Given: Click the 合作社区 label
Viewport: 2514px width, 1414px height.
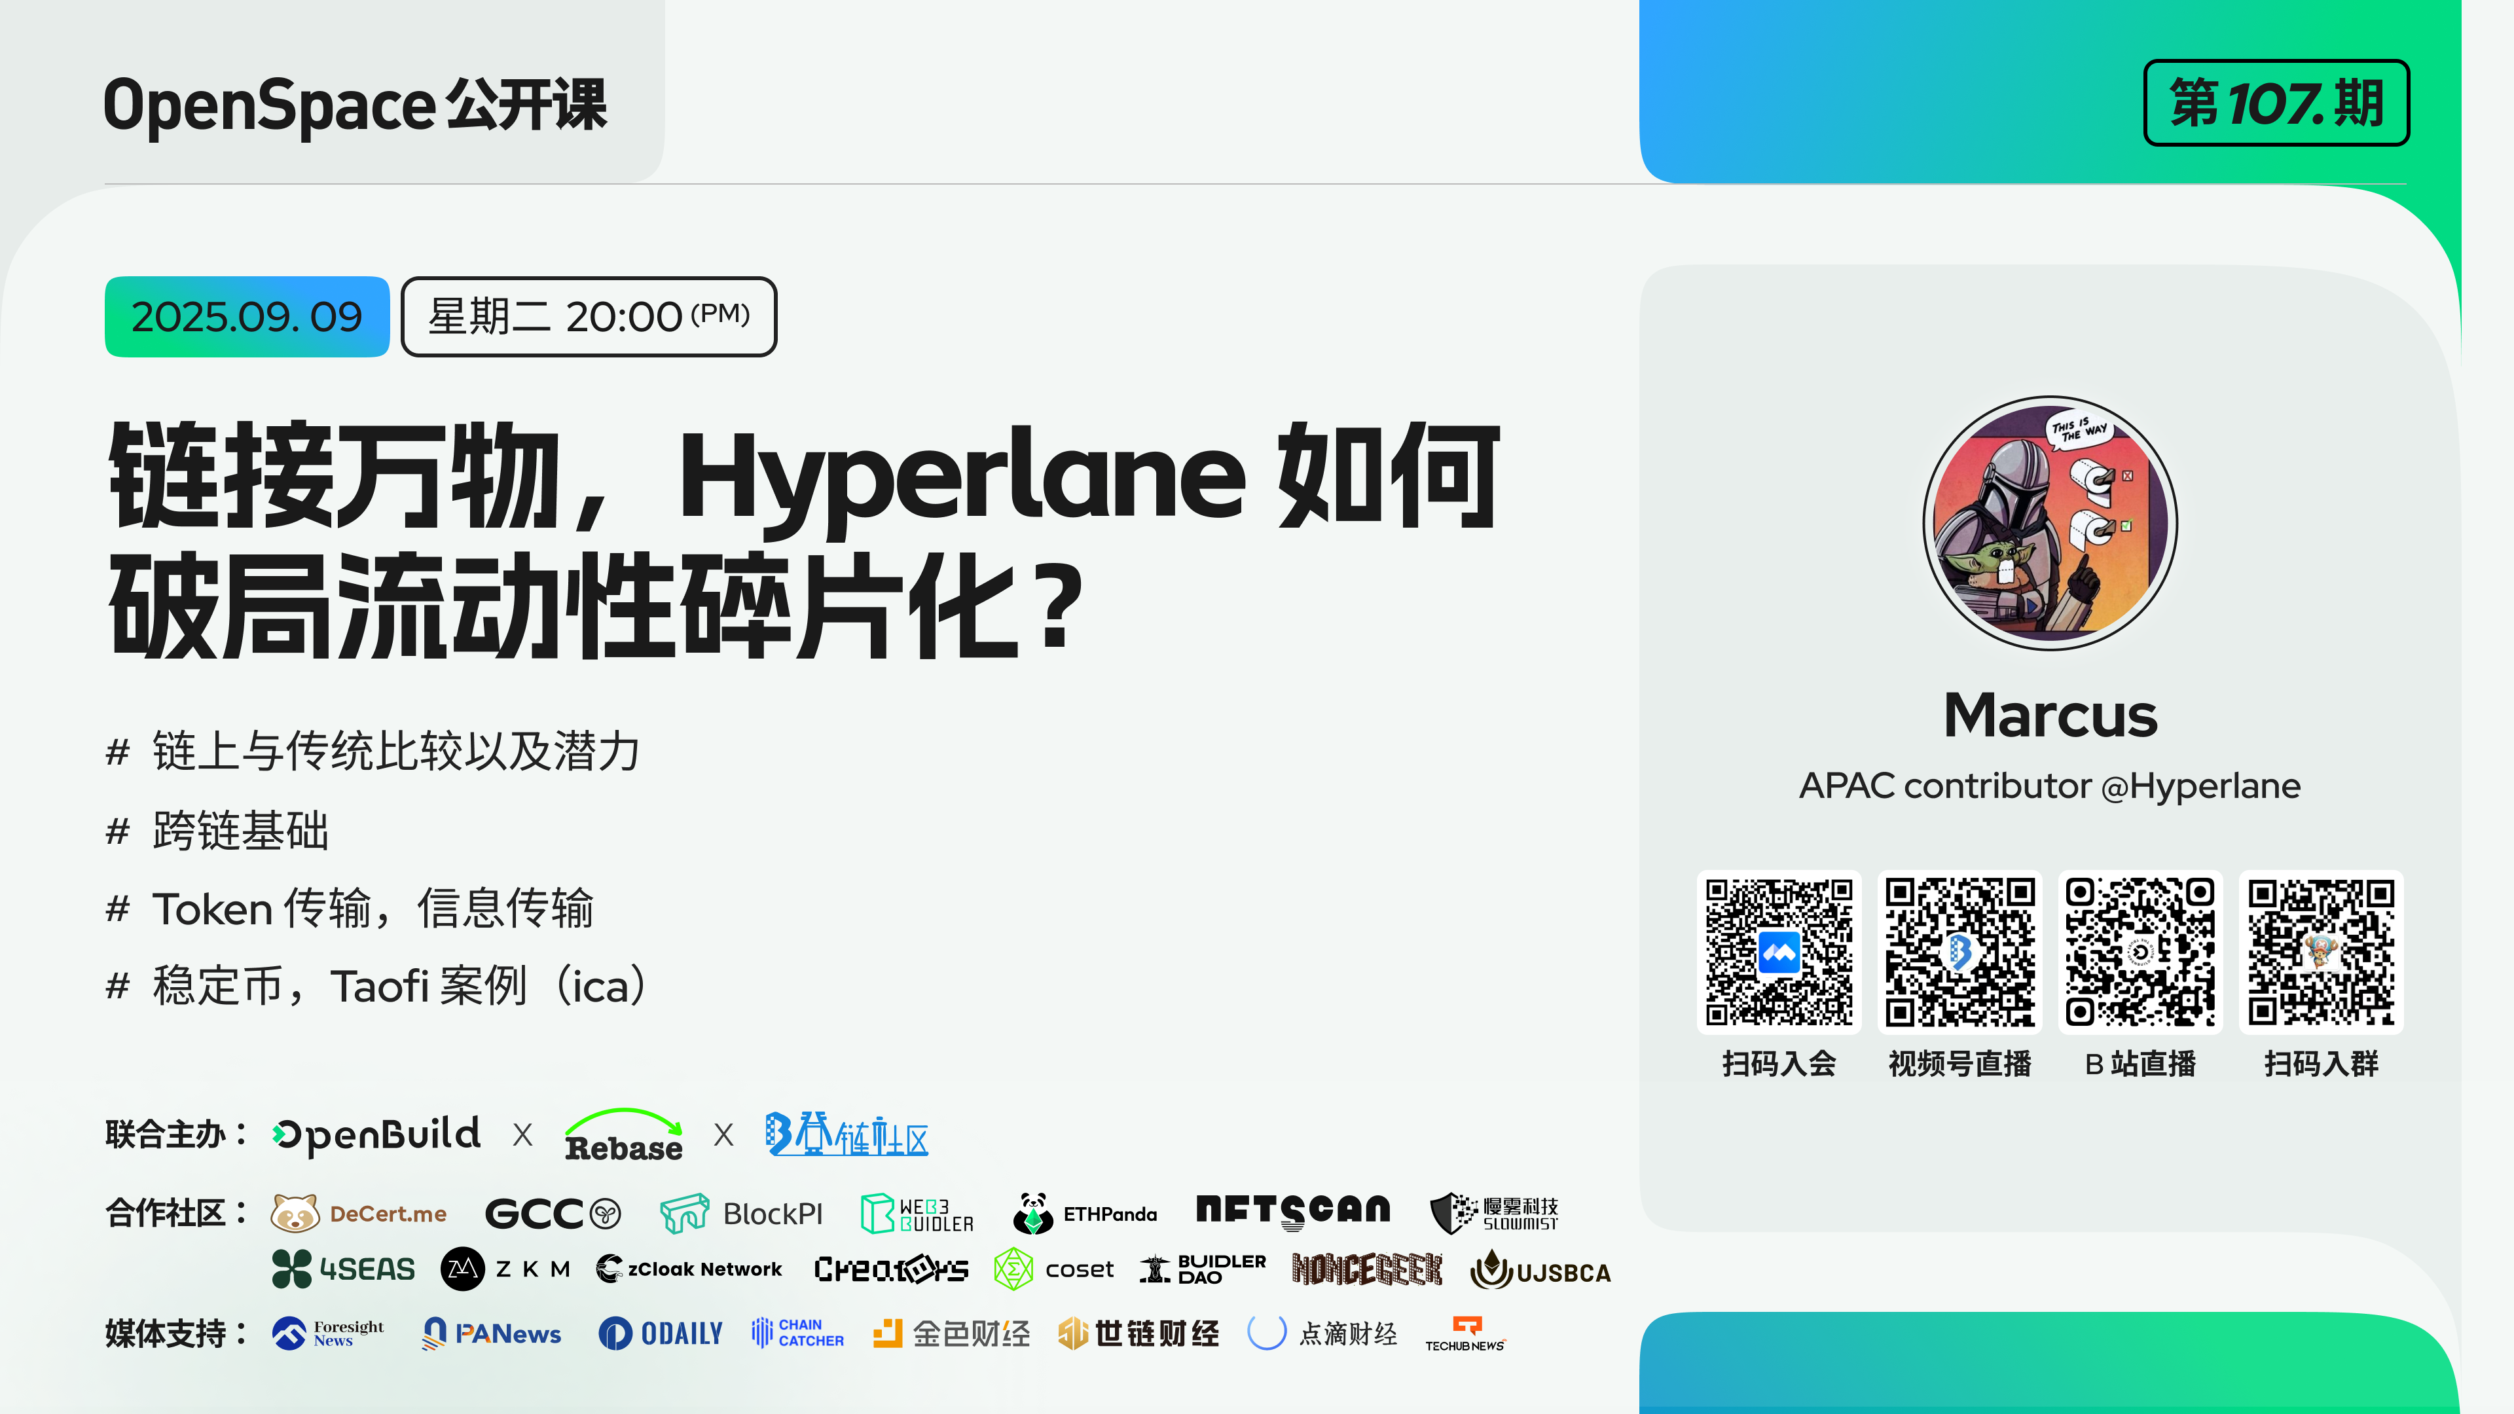Looking at the screenshot, I should tap(175, 1213).
